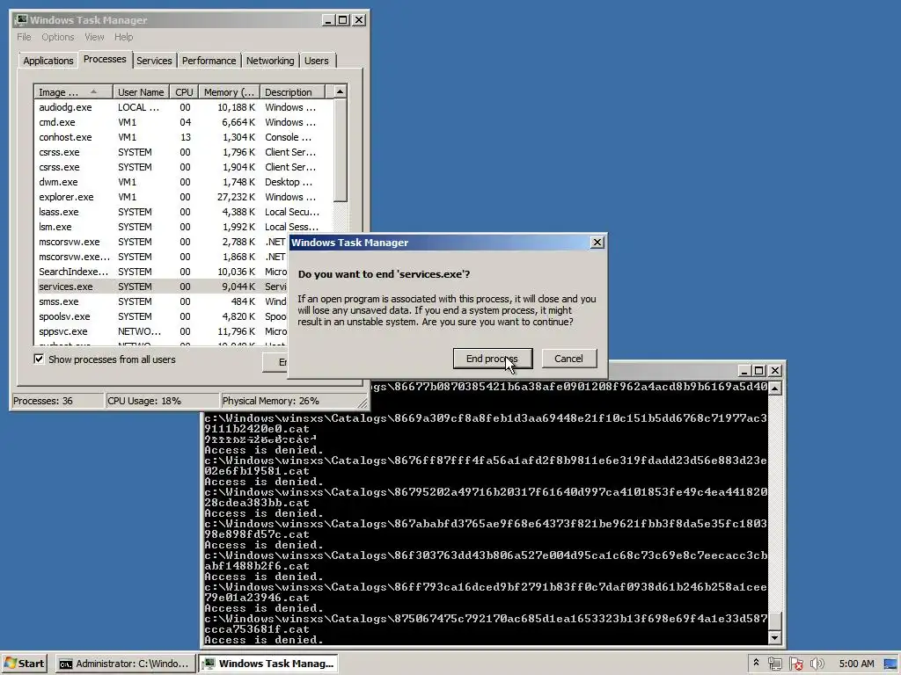Select the dwm.exe process row
The height and width of the screenshot is (675, 901).
183,182
